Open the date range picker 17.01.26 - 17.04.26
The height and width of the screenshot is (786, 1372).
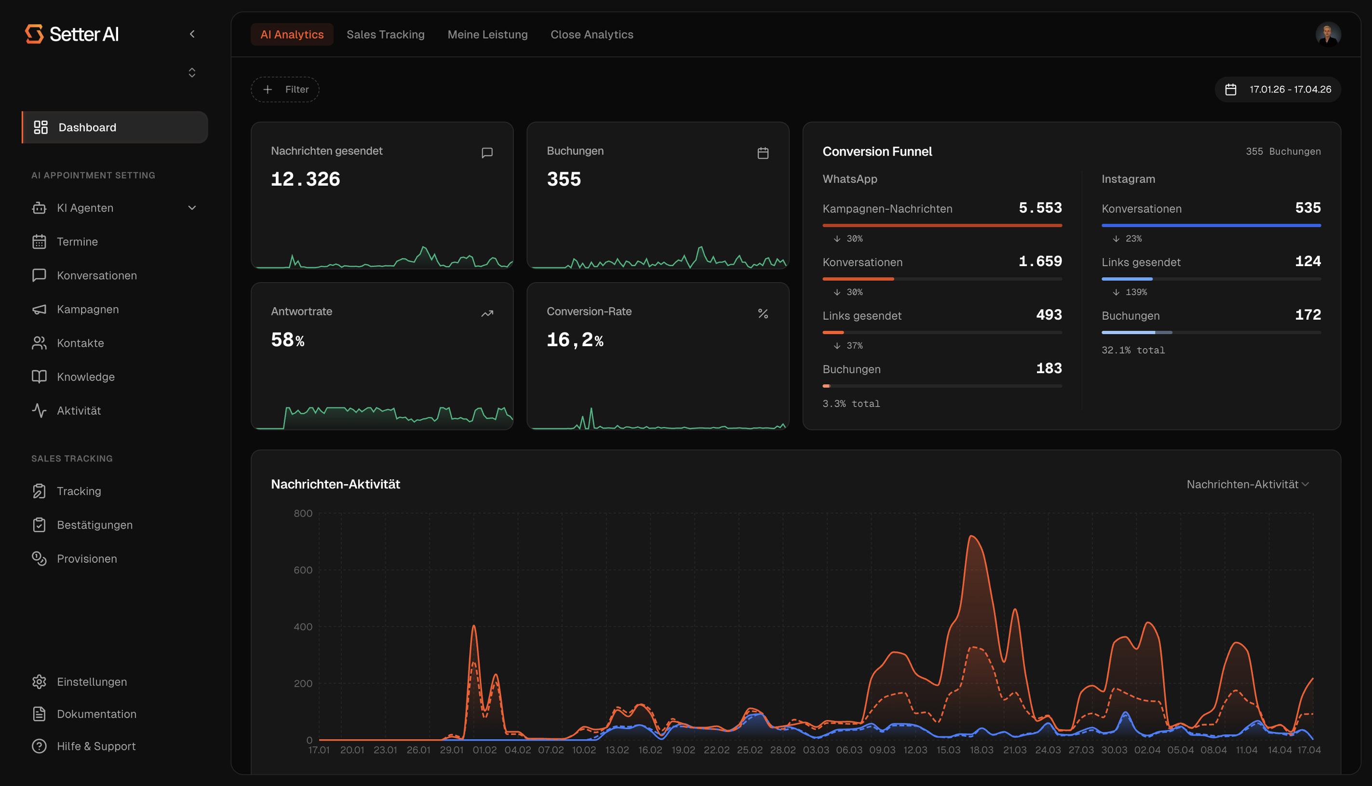tap(1278, 90)
